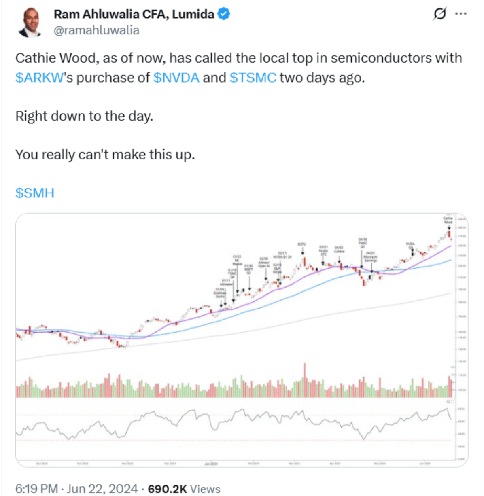Open Ram Ahluwalia's profile picture
Screen dimensions: 484x496
29,22
